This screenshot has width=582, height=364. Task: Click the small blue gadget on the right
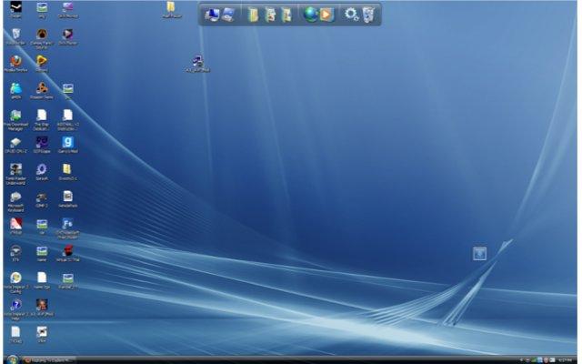[x=480, y=253]
